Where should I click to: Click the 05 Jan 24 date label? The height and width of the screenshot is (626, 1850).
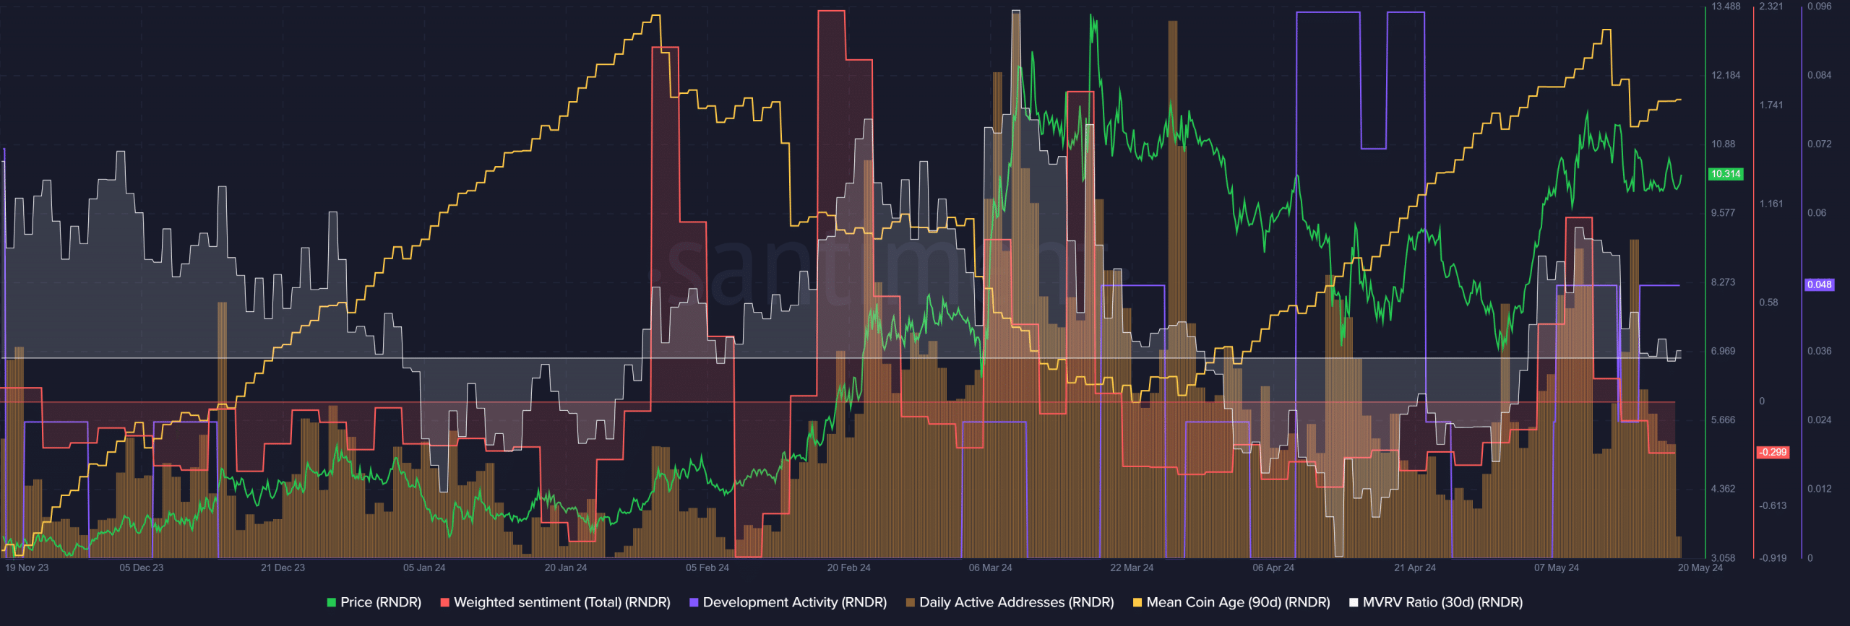pyautogui.click(x=424, y=568)
